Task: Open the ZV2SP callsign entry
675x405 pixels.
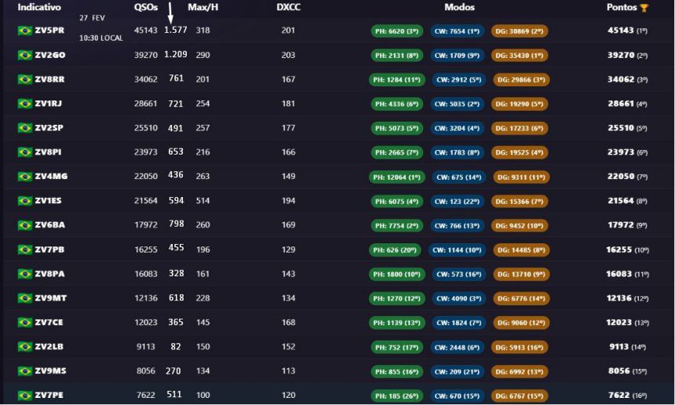Action: tap(49, 128)
